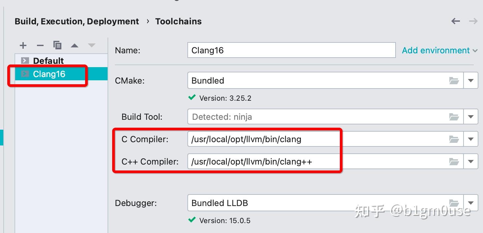Browse folder for C Compiler path
The height and width of the screenshot is (233, 483).
[x=454, y=139]
